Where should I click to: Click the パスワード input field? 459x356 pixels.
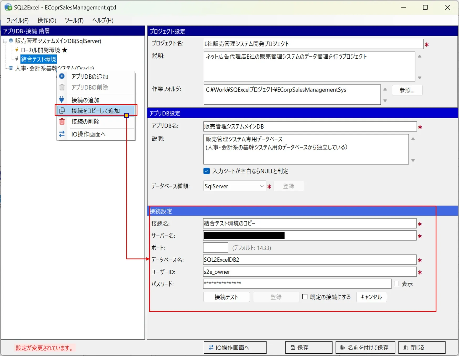click(x=297, y=284)
